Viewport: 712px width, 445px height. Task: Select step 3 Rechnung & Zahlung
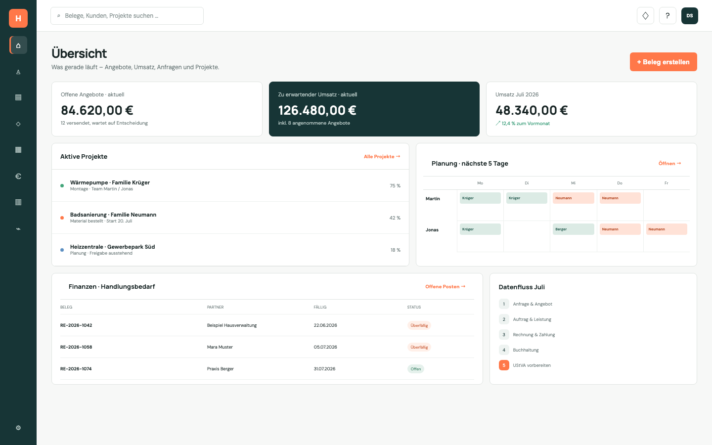[527, 335]
